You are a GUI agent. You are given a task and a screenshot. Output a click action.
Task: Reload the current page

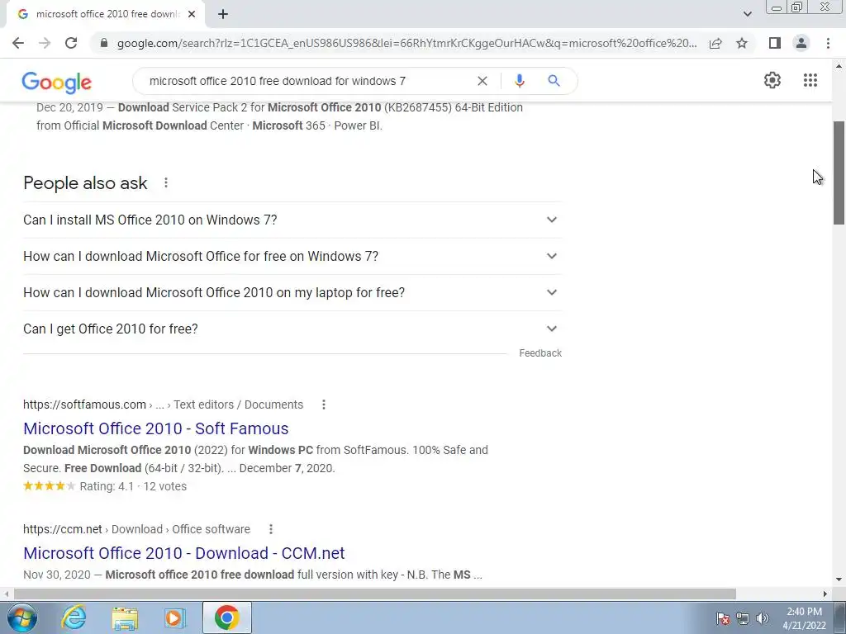pos(71,43)
